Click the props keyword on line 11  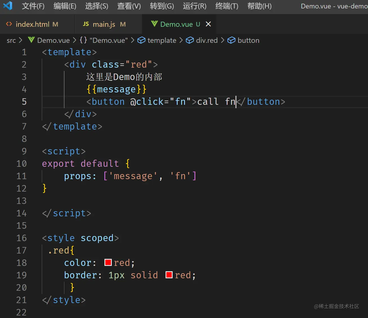click(x=78, y=176)
